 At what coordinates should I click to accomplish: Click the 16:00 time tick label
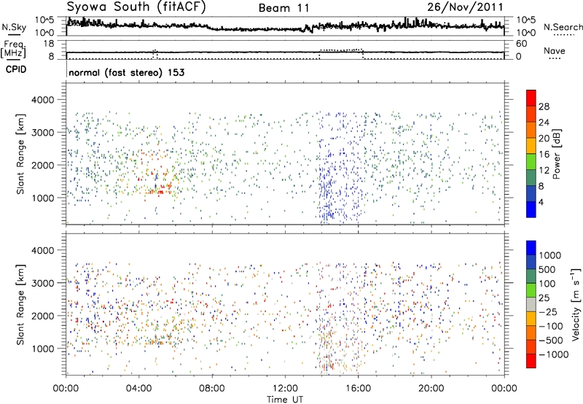358,389
